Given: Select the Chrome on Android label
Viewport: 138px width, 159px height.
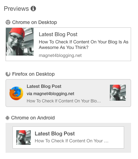Looking at the screenshot, I should click(33, 118).
